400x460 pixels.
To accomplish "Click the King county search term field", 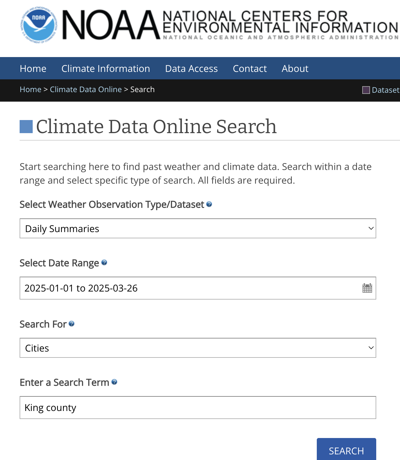I will [198, 408].
